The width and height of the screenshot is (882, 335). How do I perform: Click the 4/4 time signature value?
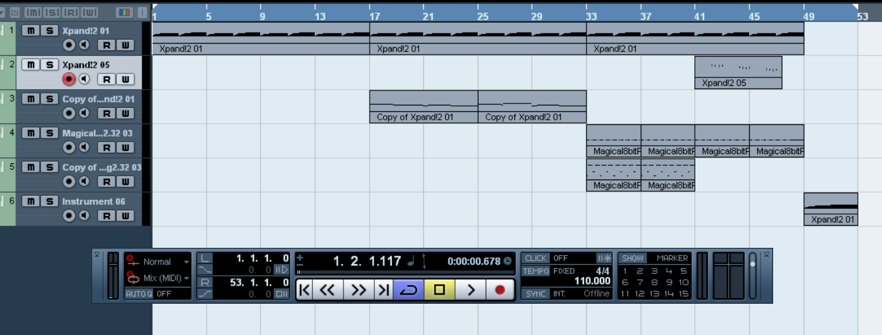click(x=602, y=271)
